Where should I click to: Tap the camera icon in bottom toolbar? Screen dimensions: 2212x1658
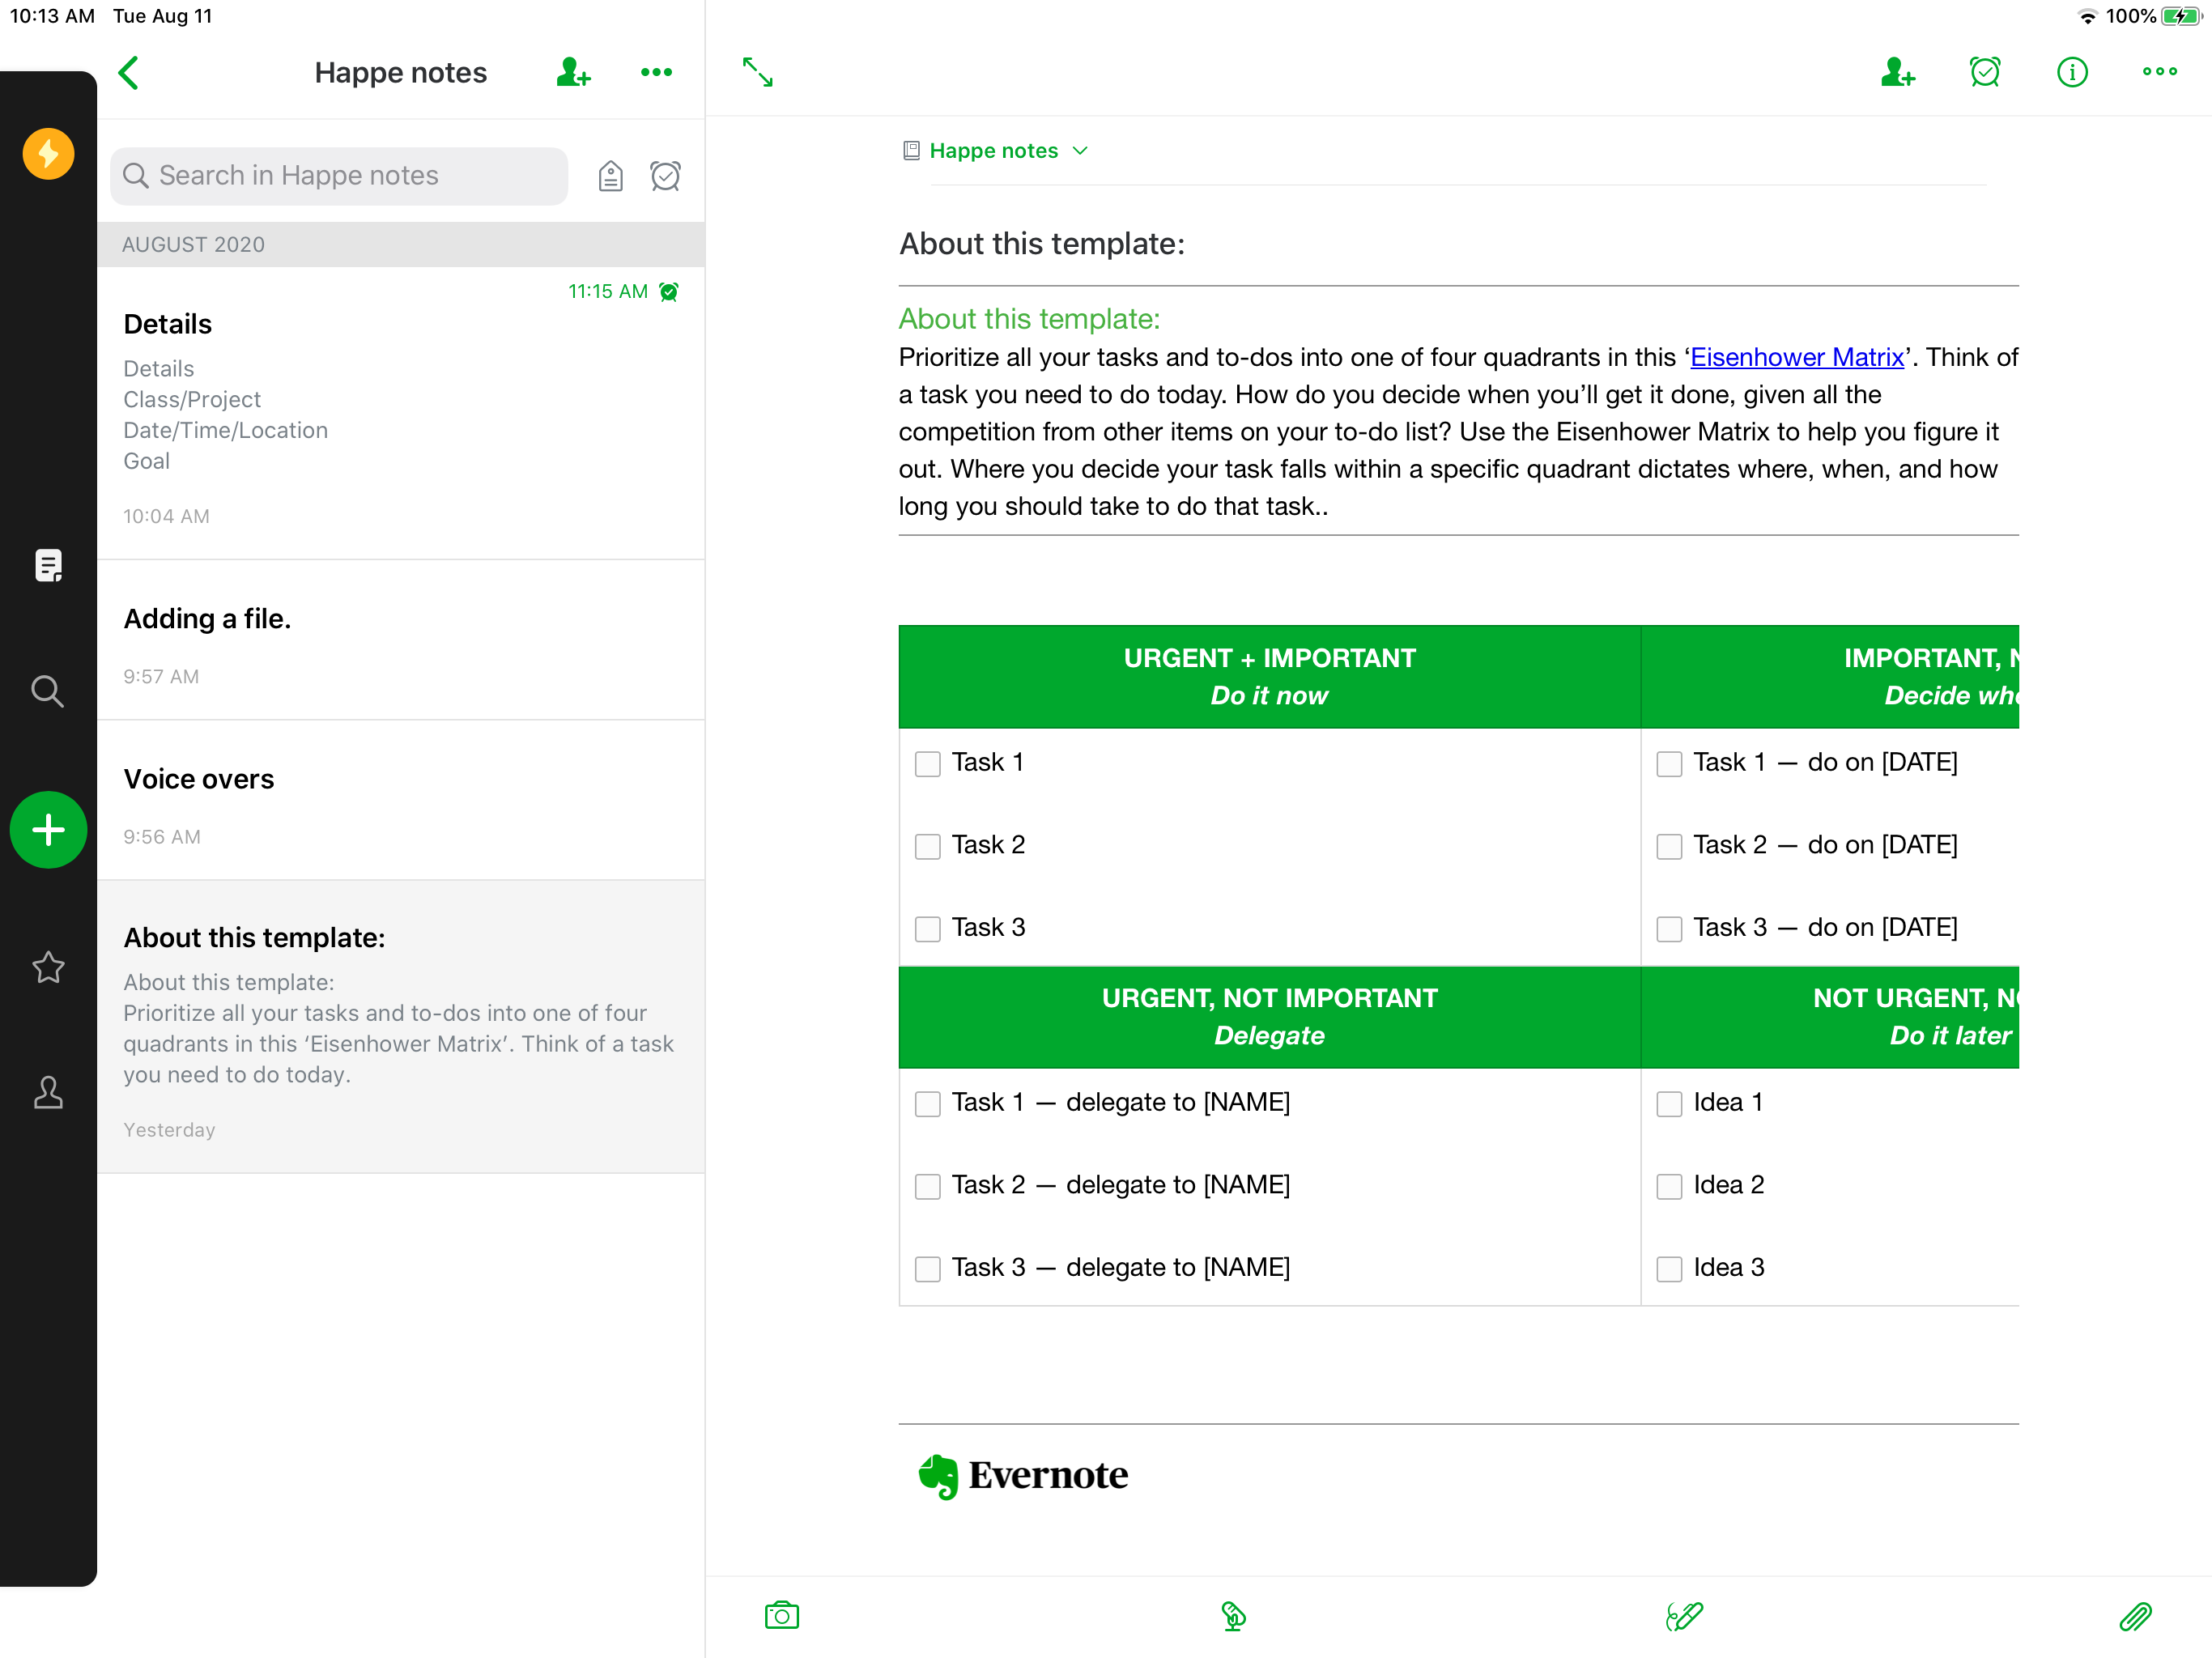tap(781, 1615)
